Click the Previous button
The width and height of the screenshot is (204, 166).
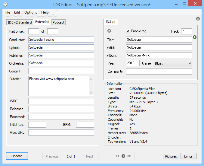[x=52, y=156]
